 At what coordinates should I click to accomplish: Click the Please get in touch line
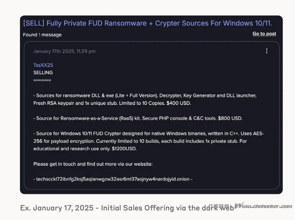[x=93, y=164]
